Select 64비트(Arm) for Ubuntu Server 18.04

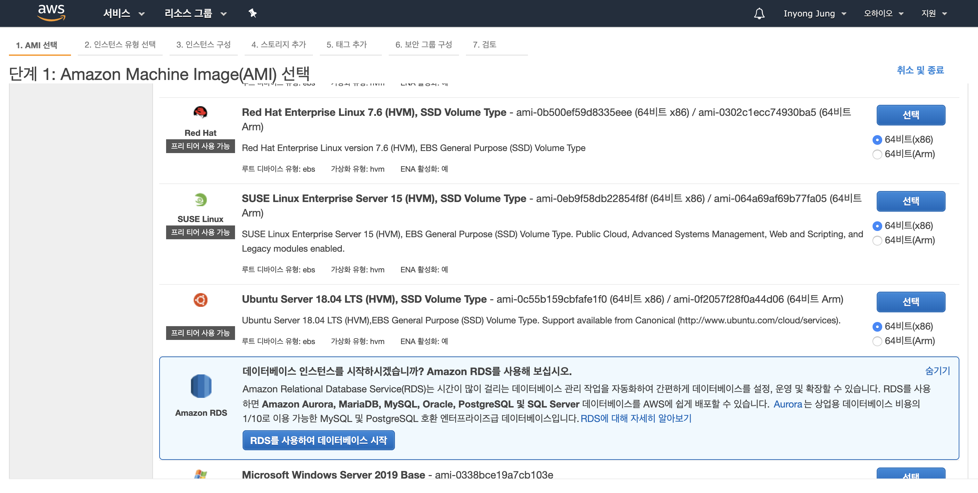point(877,341)
